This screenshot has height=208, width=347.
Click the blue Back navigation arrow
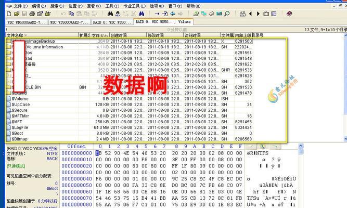tap(173, 14)
